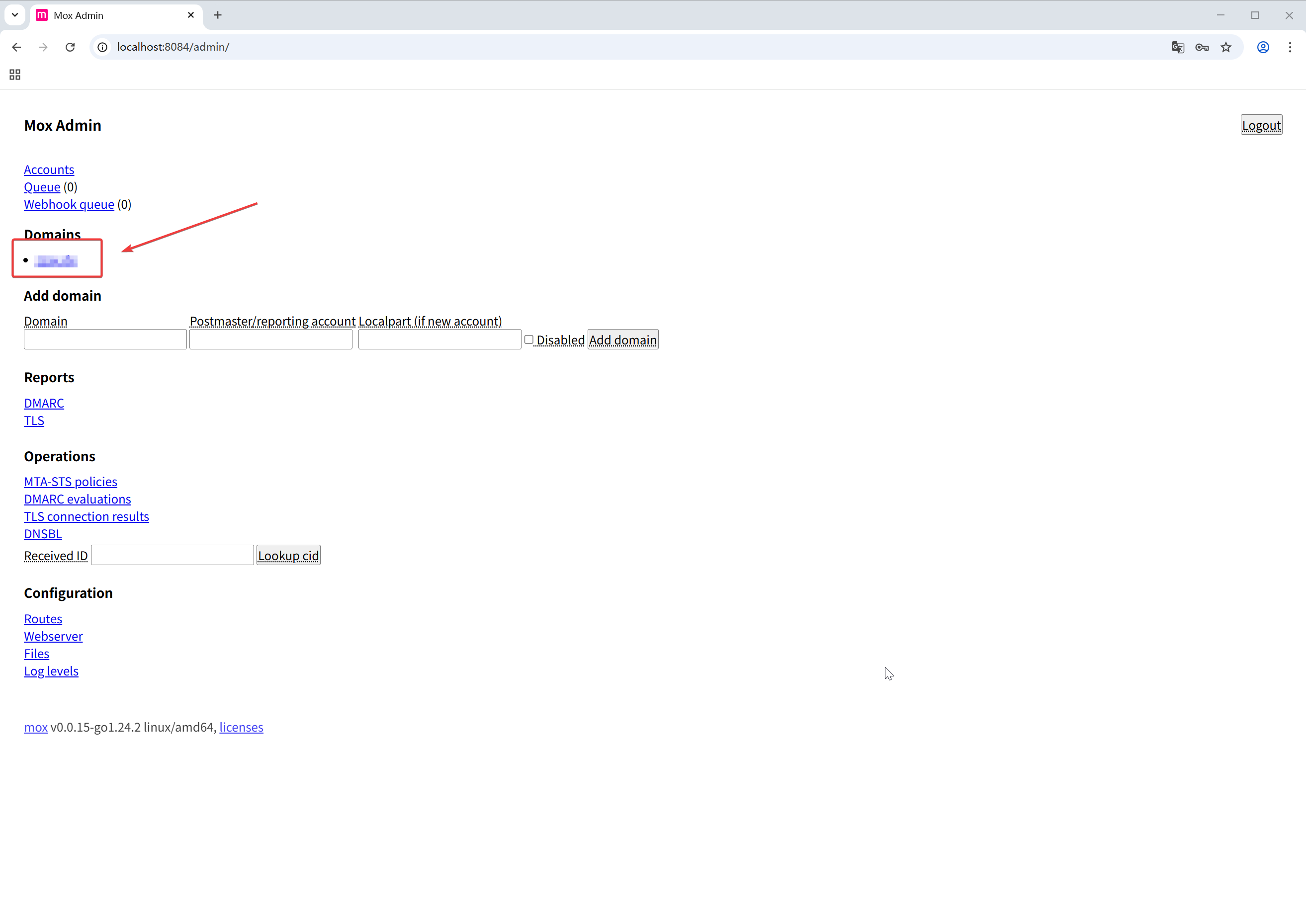Open the Accounts link
Screen dimensions: 1306x916
pos(49,169)
